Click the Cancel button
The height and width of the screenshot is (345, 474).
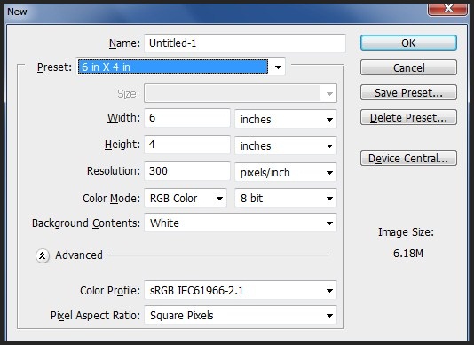pos(408,67)
